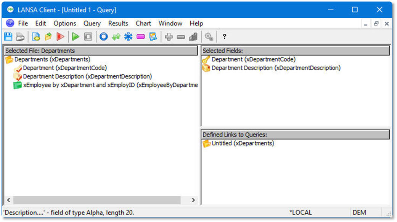The width and height of the screenshot is (397, 222).
Task: Click the gray stairs-shaped toolbar icon
Action: (x=193, y=37)
